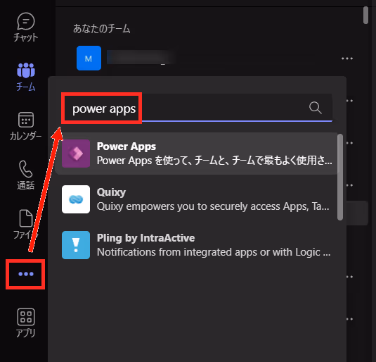Select the Power Apps search result
Viewport: 376px width, 362px height.
(x=197, y=154)
